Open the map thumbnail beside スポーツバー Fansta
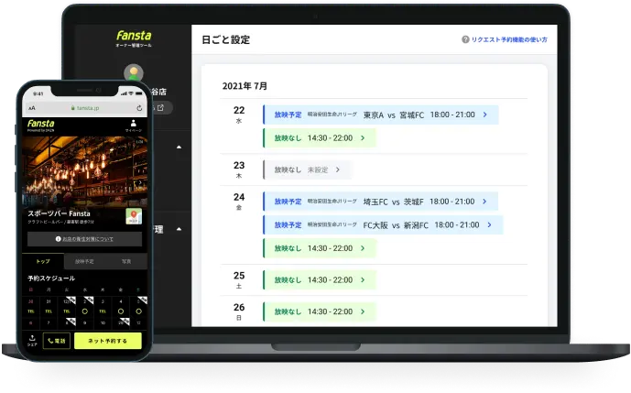 point(134,216)
